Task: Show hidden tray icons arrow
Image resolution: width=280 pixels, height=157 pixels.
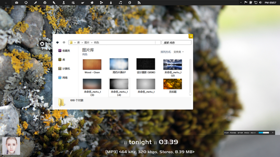Action: coord(241,3)
